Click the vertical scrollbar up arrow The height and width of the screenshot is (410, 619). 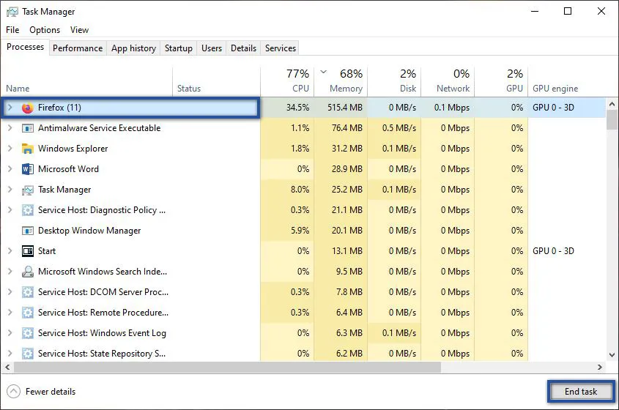click(x=612, y=104)
